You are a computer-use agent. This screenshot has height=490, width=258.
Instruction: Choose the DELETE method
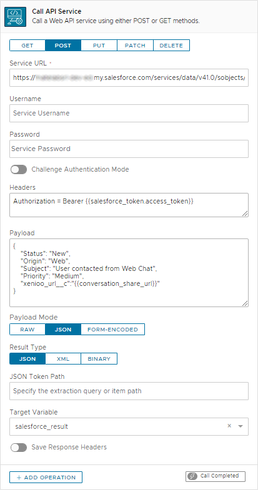171,46
